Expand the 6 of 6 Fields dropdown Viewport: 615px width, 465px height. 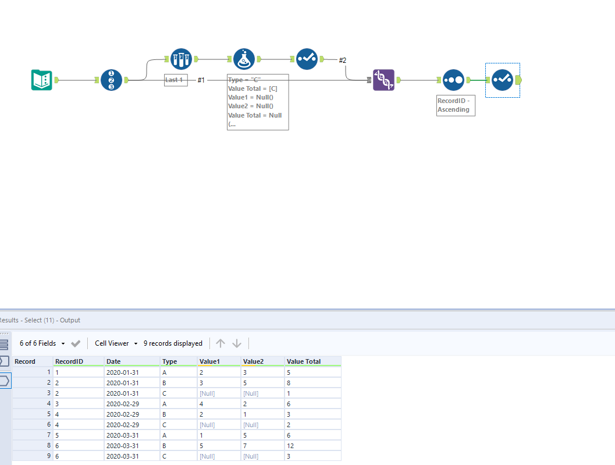[41, 343]
